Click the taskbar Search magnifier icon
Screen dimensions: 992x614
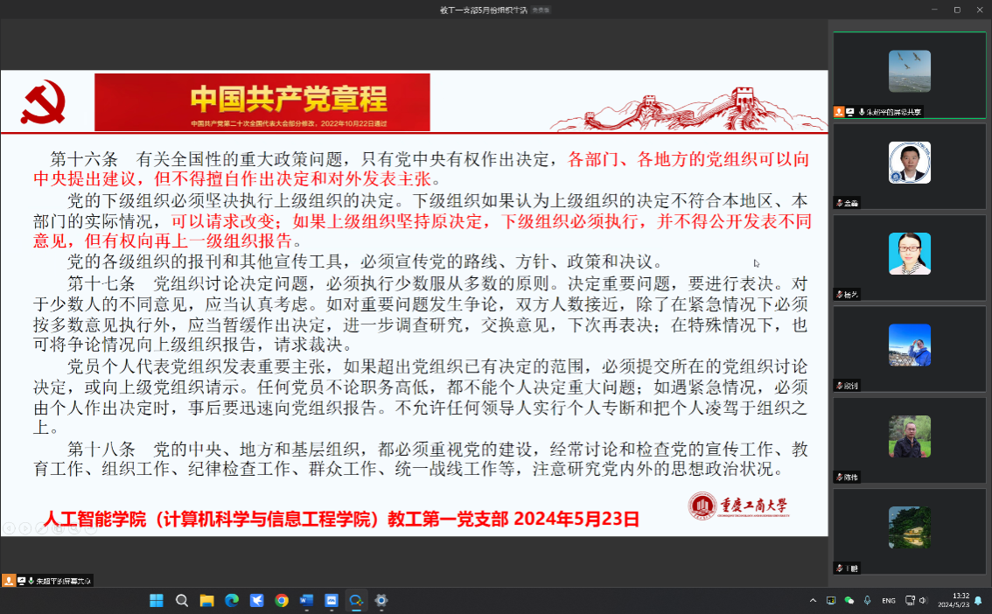pyautogui.click(x=182, y=601)
